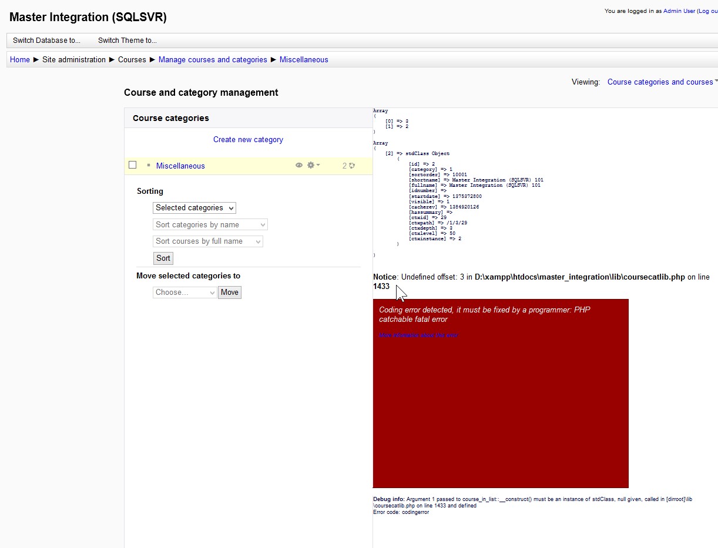Open Switch Database to... menu
The width and height of the screenshot is (718, 548).
point(46,41)
